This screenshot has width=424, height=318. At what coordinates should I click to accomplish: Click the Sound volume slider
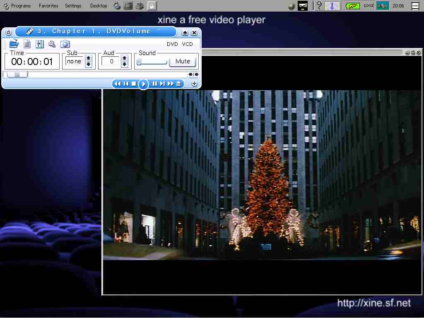point(152,62)
